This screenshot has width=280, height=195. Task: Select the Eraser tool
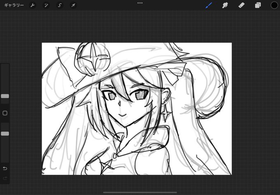coord(241,5)
